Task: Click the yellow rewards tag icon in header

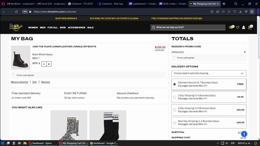Action: pyautogui.click(x=231, y=27)
